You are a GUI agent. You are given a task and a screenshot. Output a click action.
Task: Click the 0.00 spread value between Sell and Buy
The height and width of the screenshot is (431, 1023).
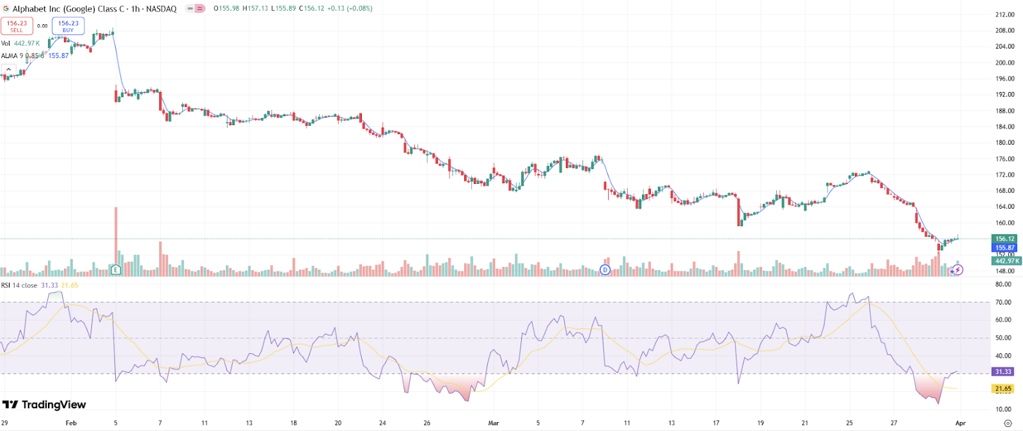42,26
